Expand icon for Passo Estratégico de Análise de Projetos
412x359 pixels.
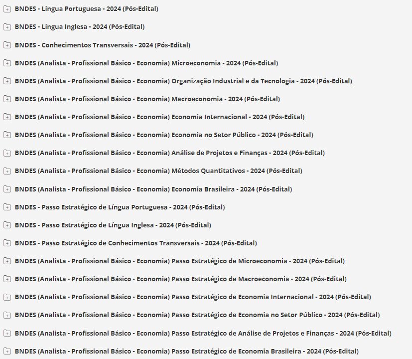point(7,333)
